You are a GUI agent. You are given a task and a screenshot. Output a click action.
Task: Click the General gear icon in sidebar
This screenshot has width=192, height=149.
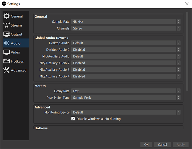tap(6, 16)
